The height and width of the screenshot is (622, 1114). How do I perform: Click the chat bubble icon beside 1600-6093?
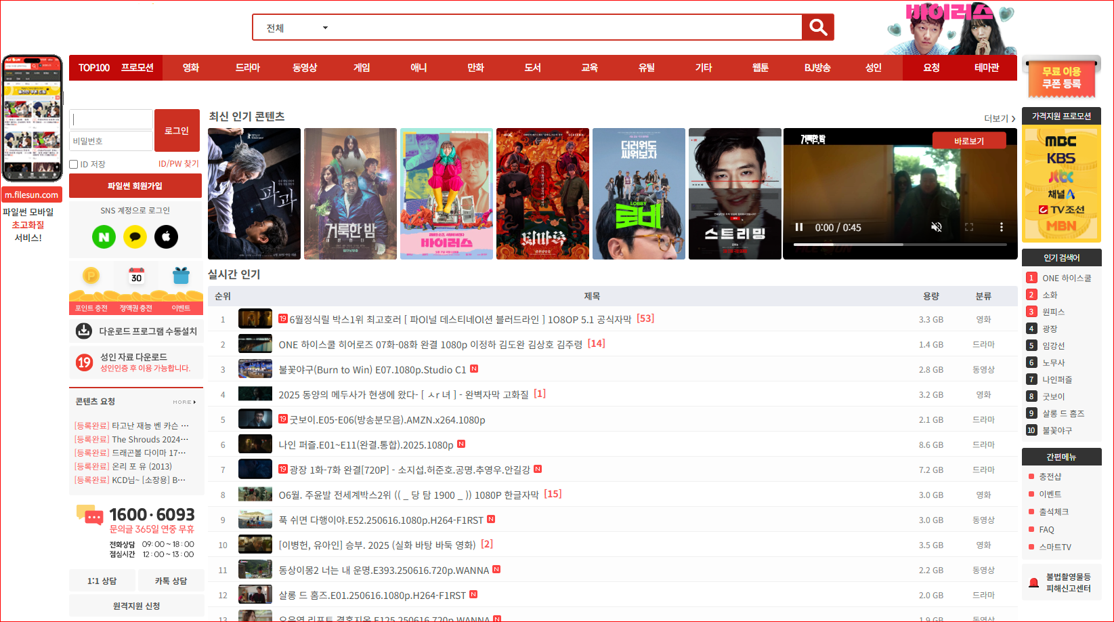[x=89, y=515]
